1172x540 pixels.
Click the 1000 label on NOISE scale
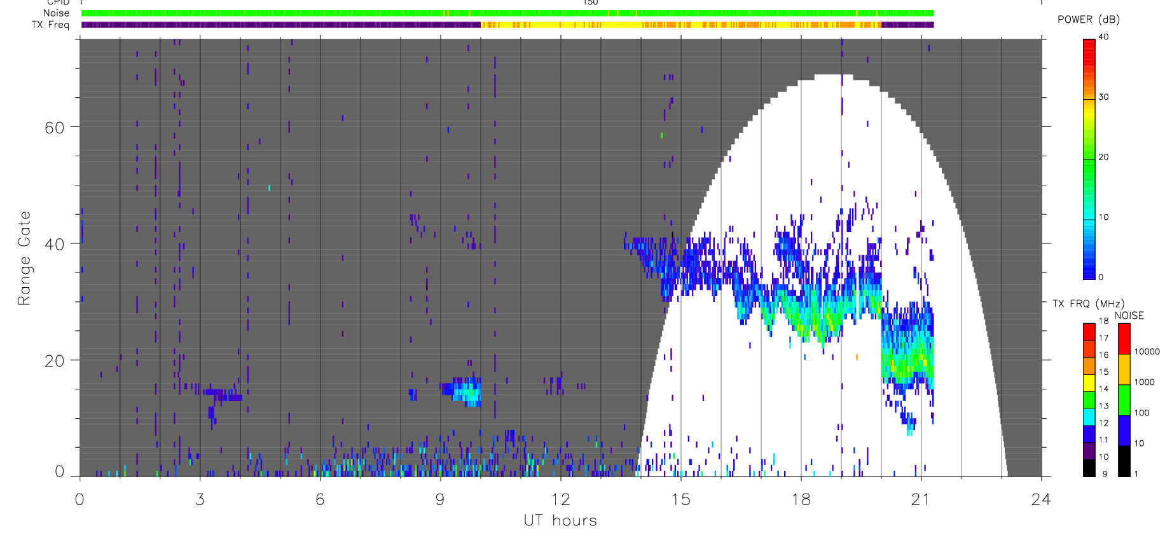[1145, 382]
